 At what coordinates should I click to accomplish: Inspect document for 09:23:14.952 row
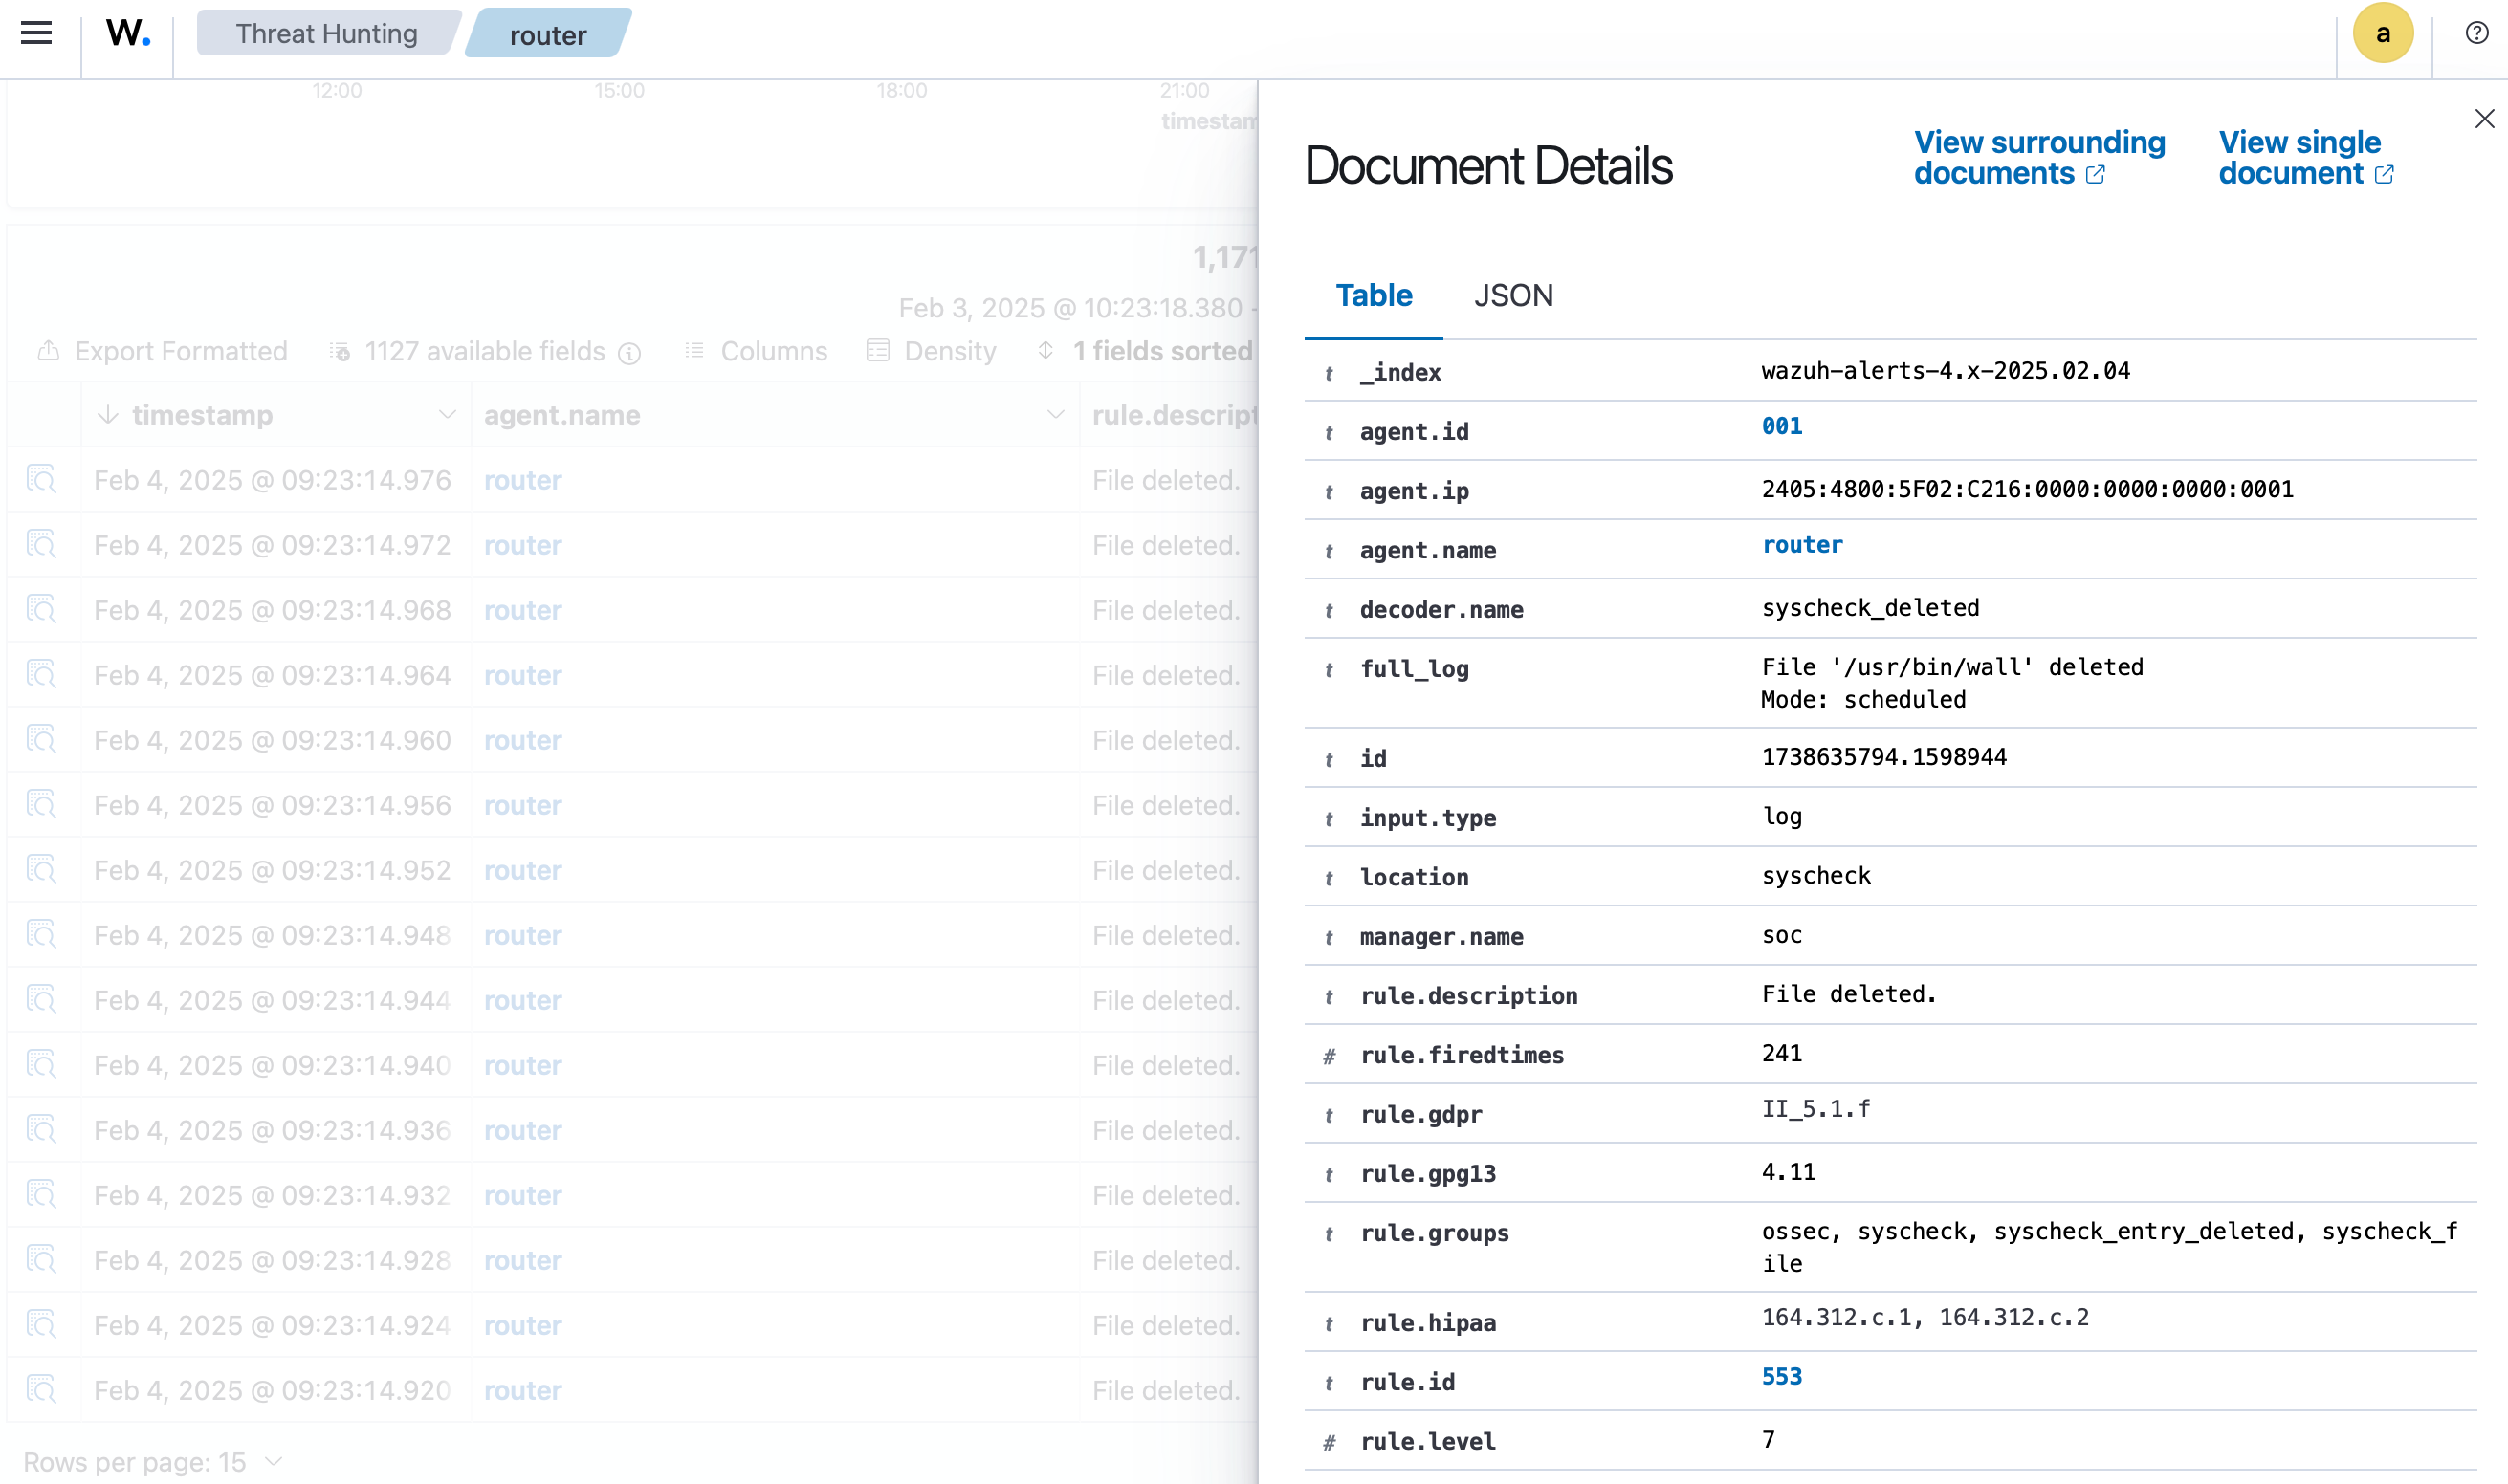click(x=41, y=870)
